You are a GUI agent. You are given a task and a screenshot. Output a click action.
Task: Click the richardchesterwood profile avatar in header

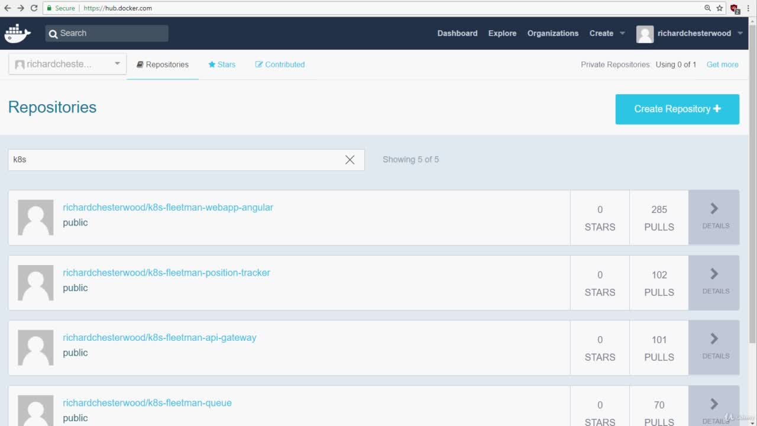click(x=645, y=34)
